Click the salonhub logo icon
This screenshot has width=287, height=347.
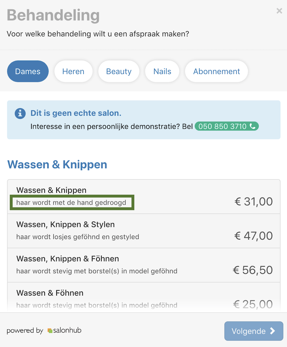pyautogui.click(x=50, y=330)
